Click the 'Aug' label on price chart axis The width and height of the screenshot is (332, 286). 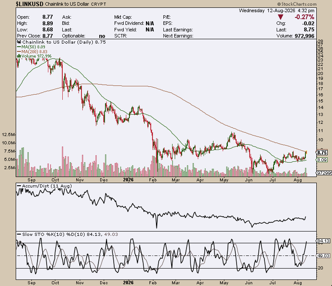(298, 180)
